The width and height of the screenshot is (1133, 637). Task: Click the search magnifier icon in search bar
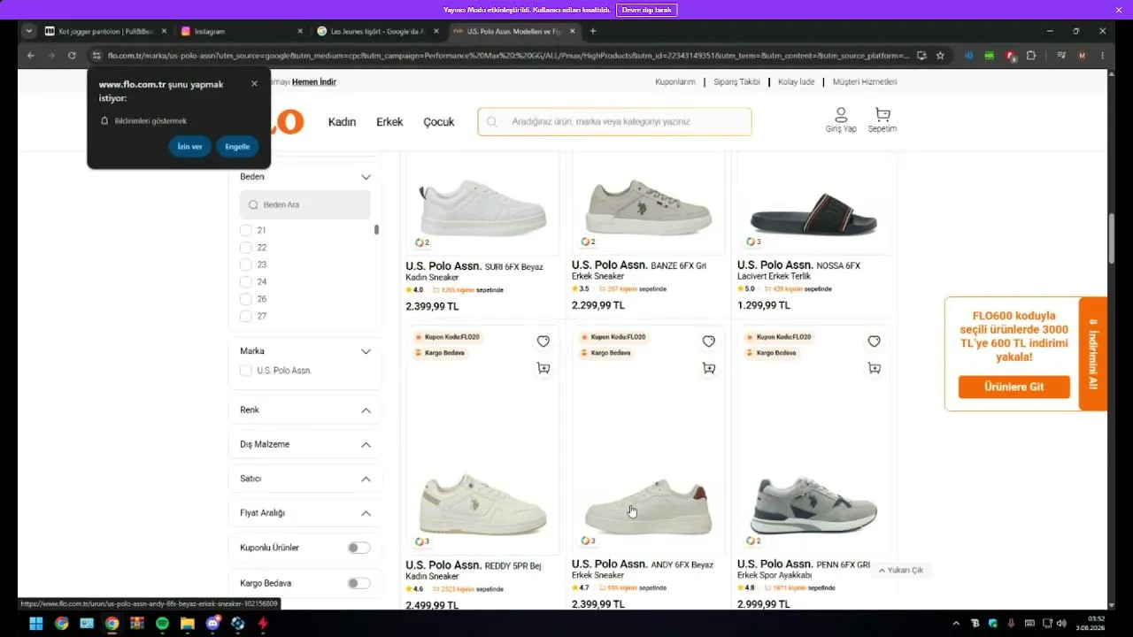(492, 122)
